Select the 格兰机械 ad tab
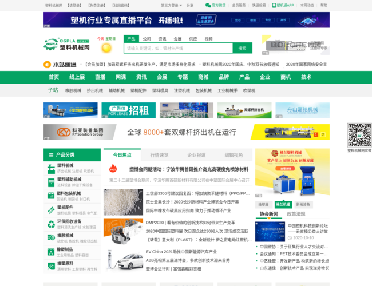The height and width of the screenshot is (286, 372). (x=283, y=204)
